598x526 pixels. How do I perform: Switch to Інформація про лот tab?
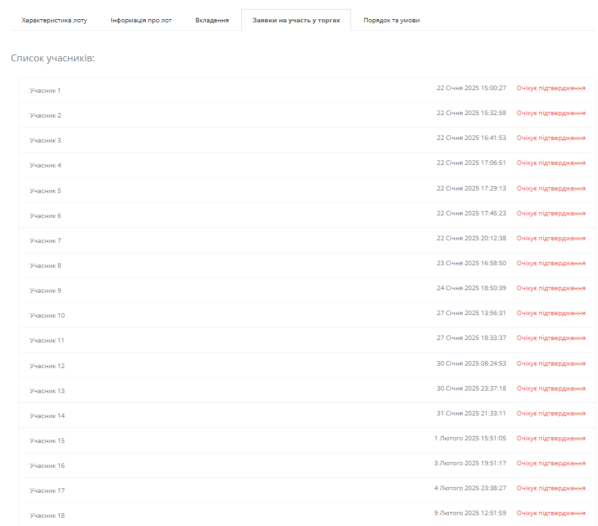tap(141, 20)
